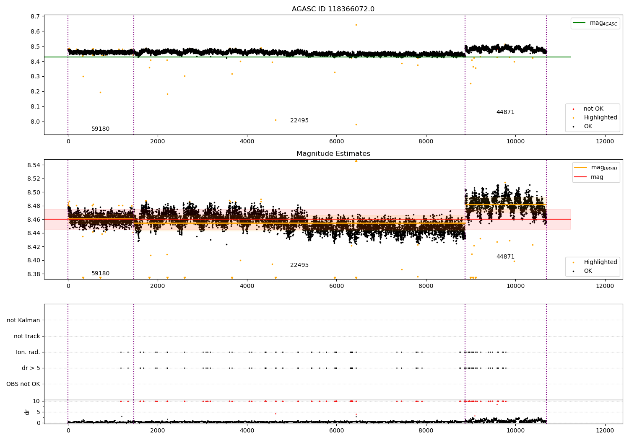Screen dimensions: 629x440
Task: Click the 'not Kalman' axis label
Action: point(23,321)
